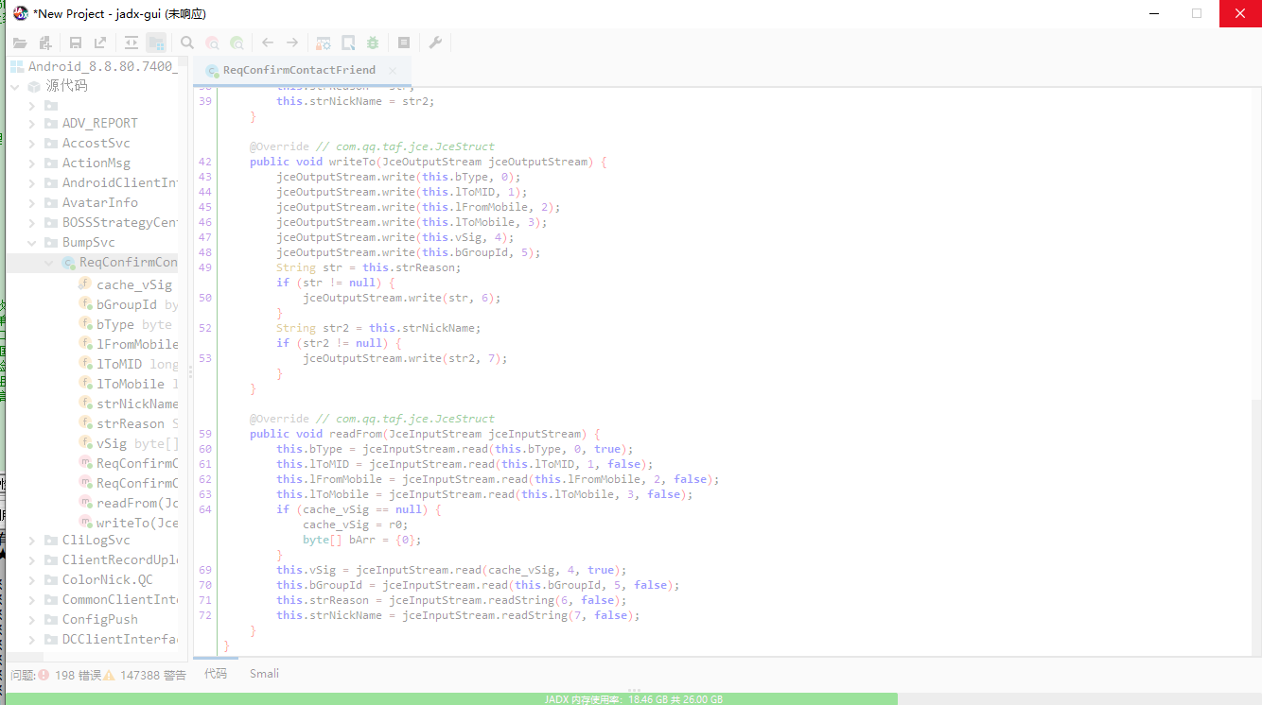Click the export project toolbar icon
The width and height of the screenshot is (1262, 705).
(100, 43)
